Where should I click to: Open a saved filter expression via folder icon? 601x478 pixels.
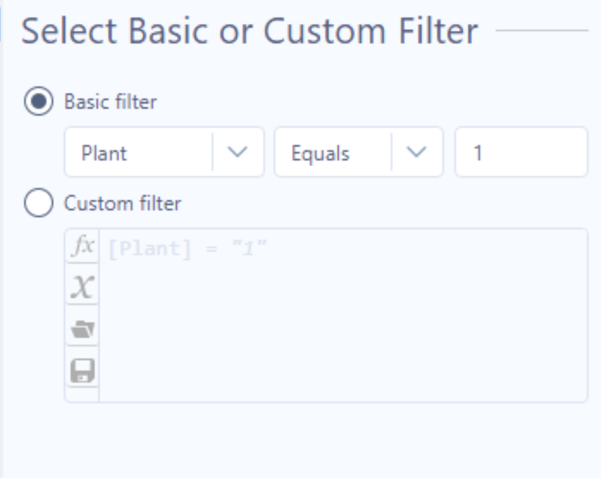[81, 328]
